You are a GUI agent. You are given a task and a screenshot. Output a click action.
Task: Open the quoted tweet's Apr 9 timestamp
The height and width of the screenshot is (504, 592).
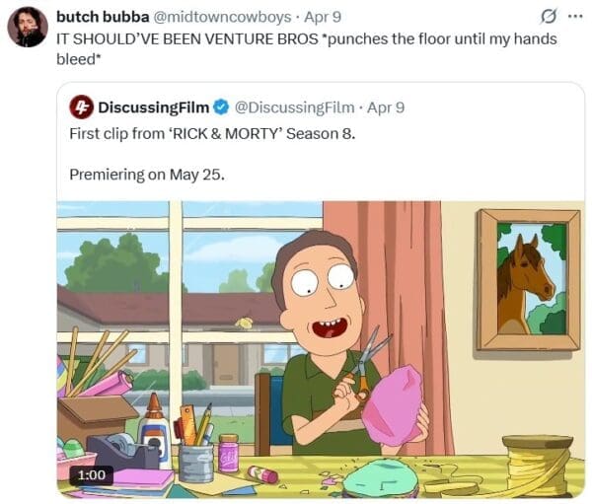click(x=385, y=107)
